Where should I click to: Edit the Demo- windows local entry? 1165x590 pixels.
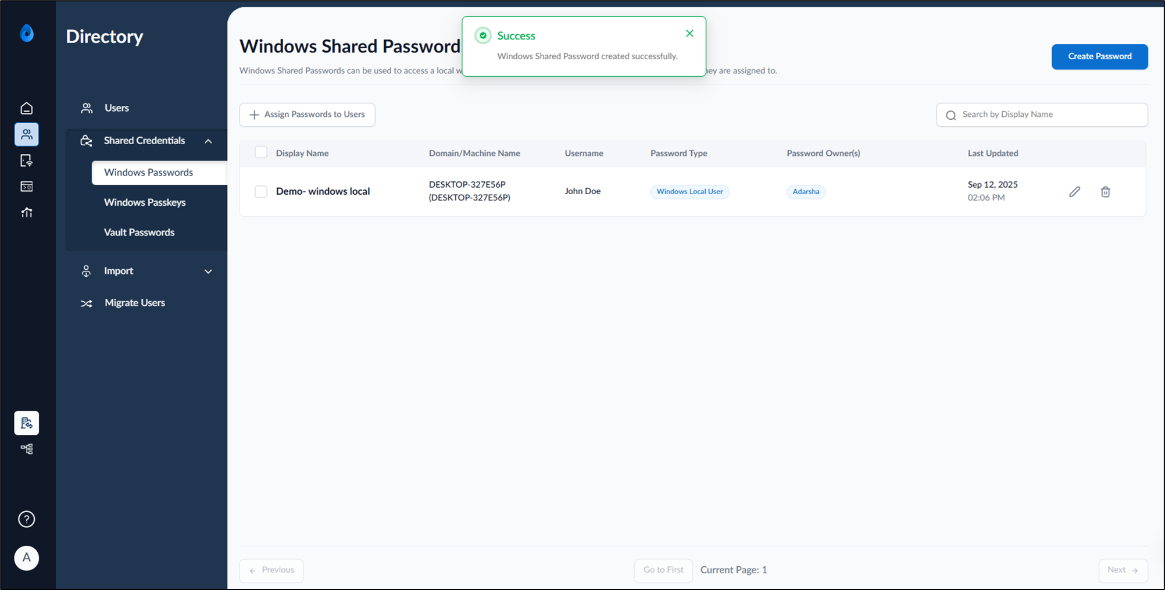[x=1074, y=192]
